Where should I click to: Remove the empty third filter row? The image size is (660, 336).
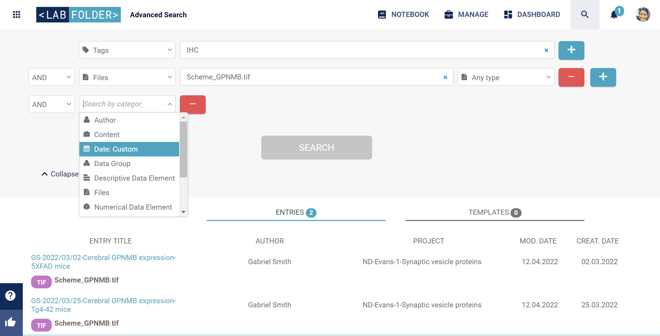coord(193,104)
